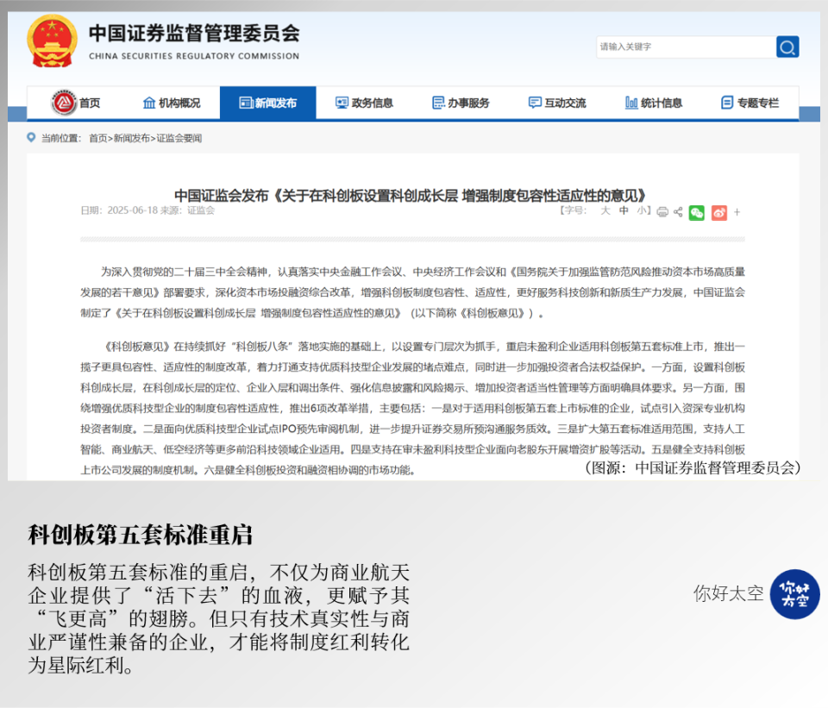The width and height of the screenshot is (828, 708).
Task: Open the 统计信息 navigation tab
Action: (654, 103)
